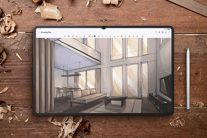Go back using the arrow beside Drawing Plan
This screenshot has height=138, width=207.
point(39,32)
